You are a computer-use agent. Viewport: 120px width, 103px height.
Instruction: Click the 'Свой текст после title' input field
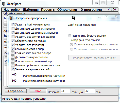coord(94,30)
